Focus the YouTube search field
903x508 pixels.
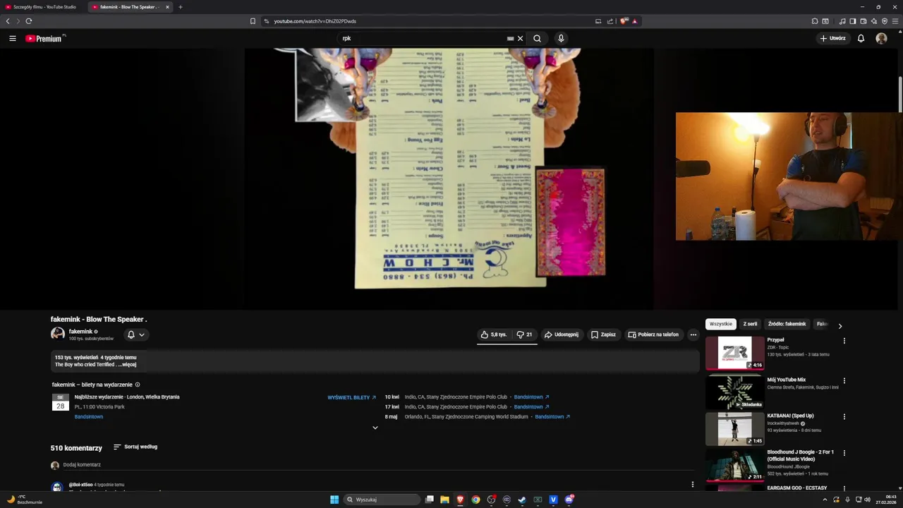coord(423,39)
